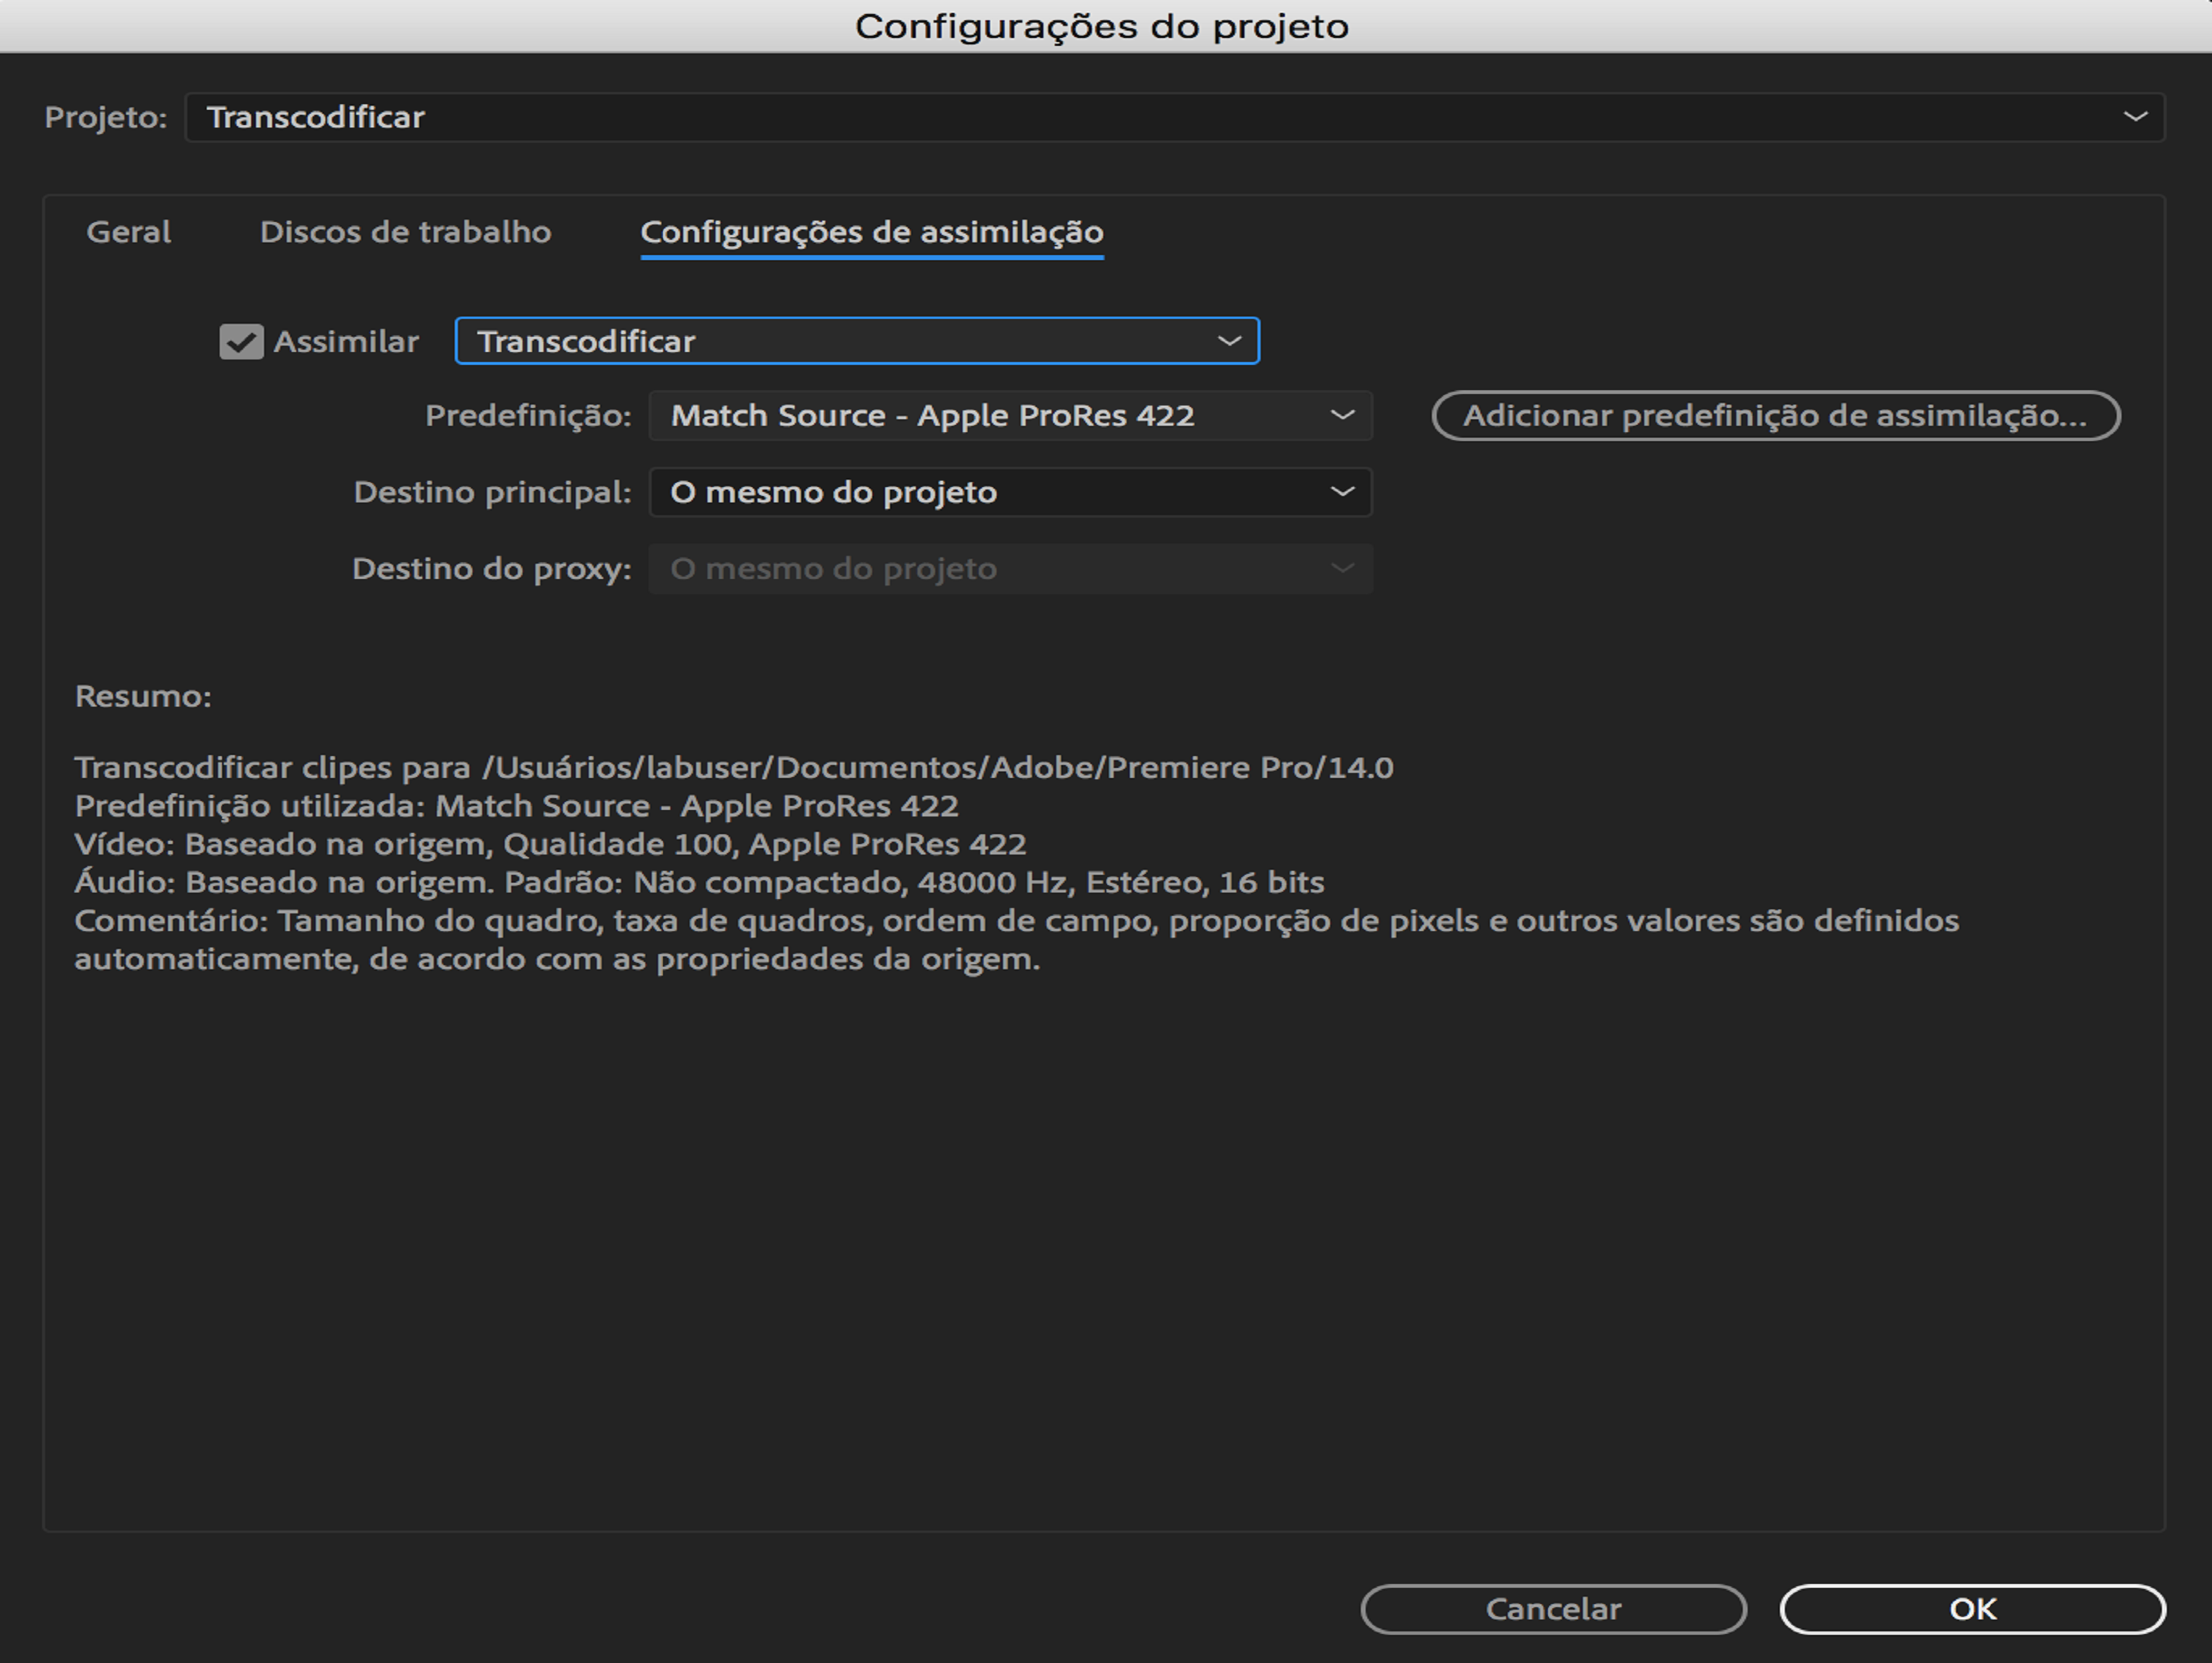Click the disabled Destino do proxy dropdown
This screenshot has height=1663, width=2212.
click(x=1010, y=569)
